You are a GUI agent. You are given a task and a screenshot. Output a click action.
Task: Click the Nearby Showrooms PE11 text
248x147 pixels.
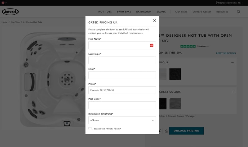pos(230,3)
